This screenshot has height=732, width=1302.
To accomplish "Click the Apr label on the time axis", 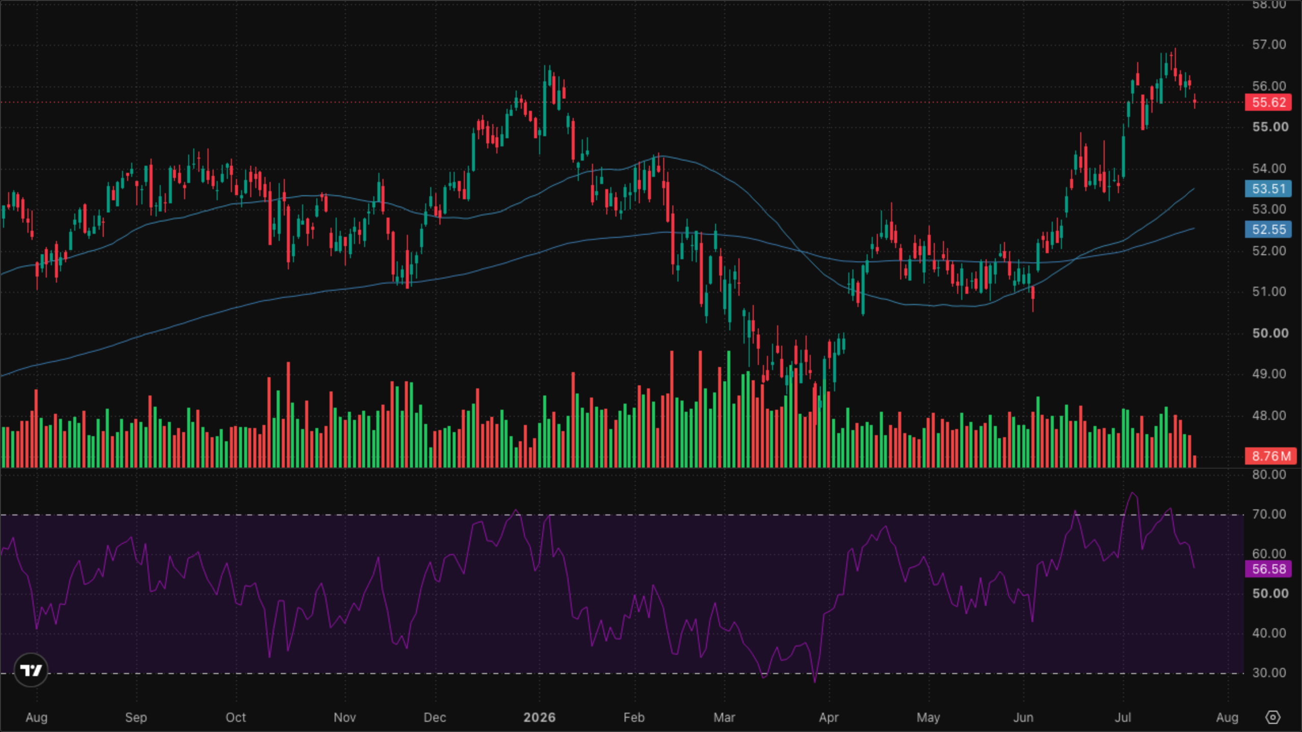I will pos(828,717).
